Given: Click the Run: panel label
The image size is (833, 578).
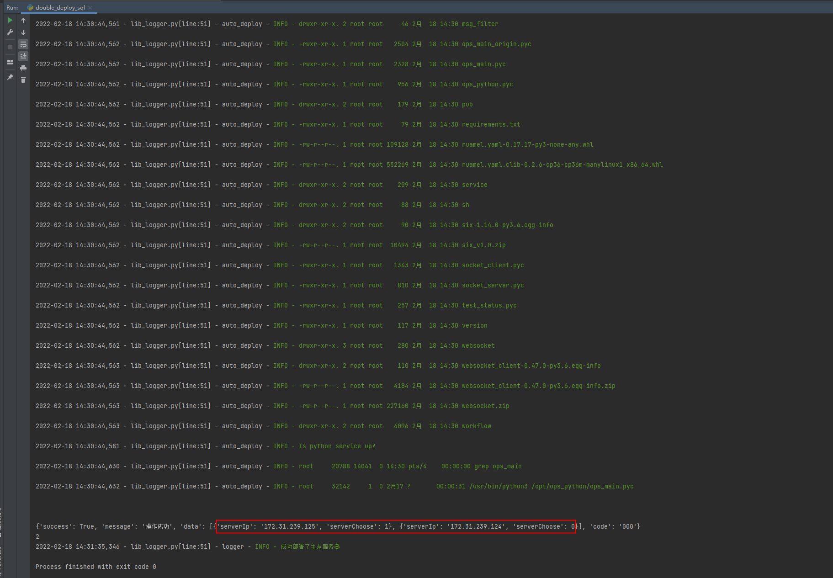Looking at the screenshot, I should 12,7.
